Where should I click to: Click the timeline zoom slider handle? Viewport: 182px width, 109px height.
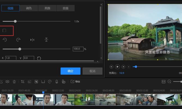(181, 82)
